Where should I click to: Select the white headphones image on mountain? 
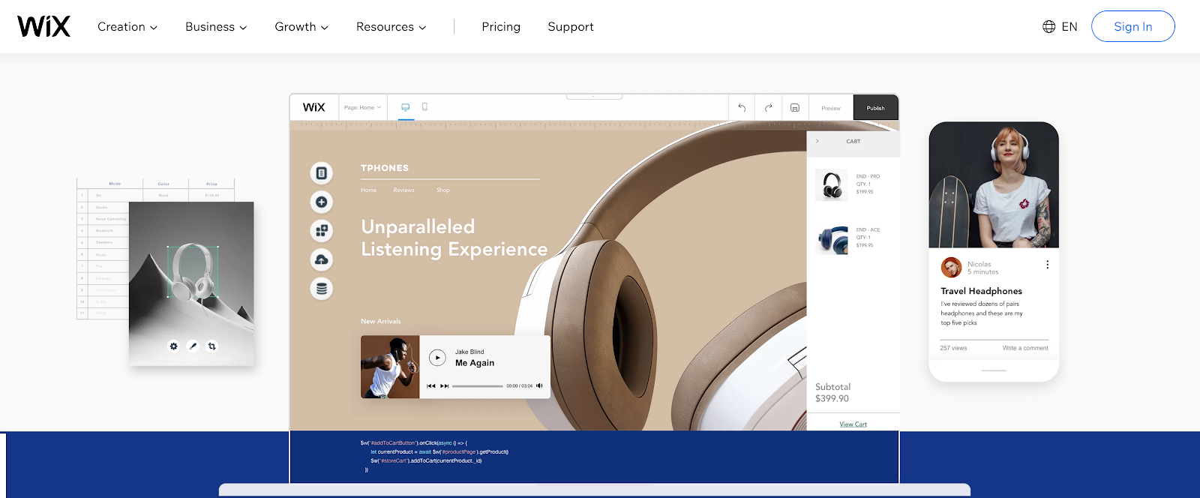193,271
